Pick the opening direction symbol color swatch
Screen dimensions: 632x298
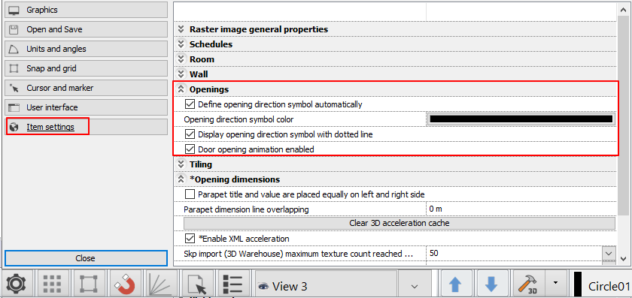(521, 119)
